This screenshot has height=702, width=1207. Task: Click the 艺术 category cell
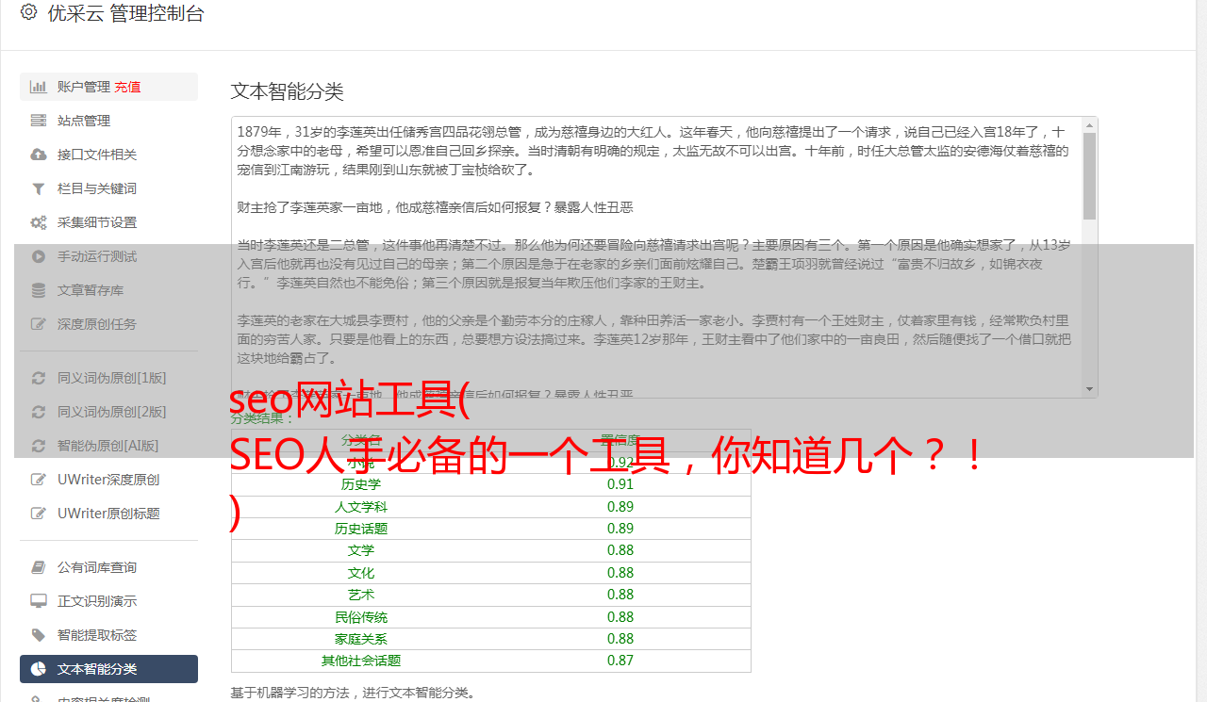tap(361, 595)
